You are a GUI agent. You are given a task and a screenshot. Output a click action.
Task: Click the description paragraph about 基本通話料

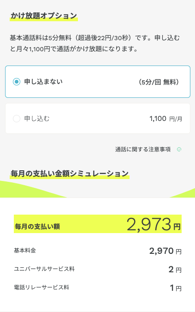95,43
